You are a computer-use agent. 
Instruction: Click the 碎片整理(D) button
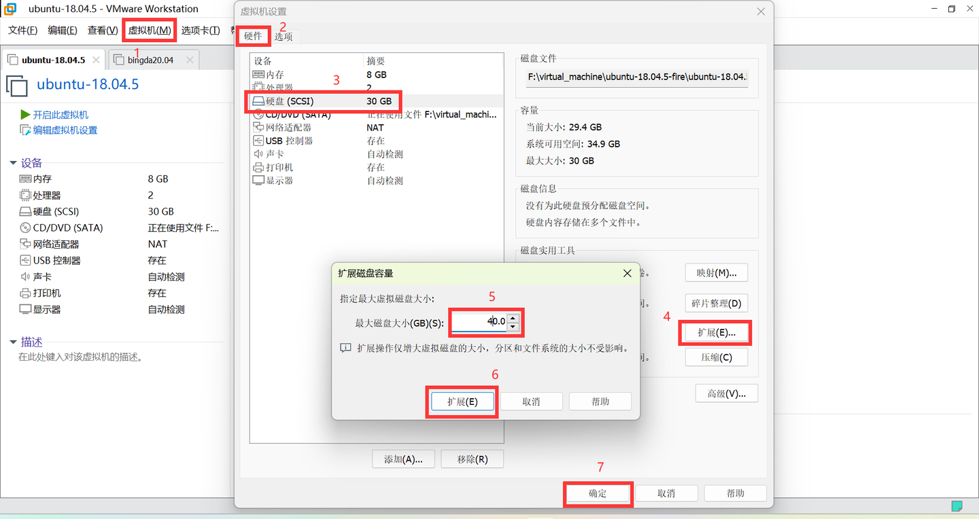[x=717, y=303]
